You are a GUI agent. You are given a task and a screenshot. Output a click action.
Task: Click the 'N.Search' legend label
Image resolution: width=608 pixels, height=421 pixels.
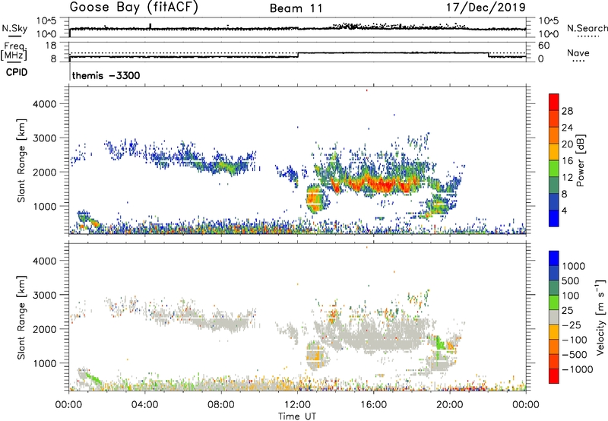coord(587,28)
